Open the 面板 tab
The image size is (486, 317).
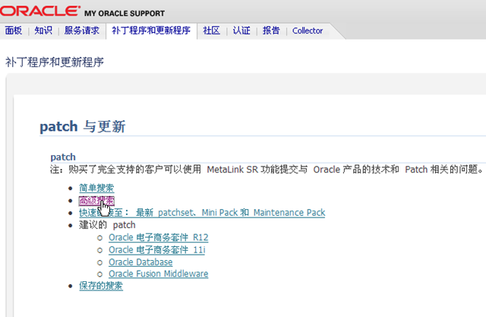(x=14, y=31)
